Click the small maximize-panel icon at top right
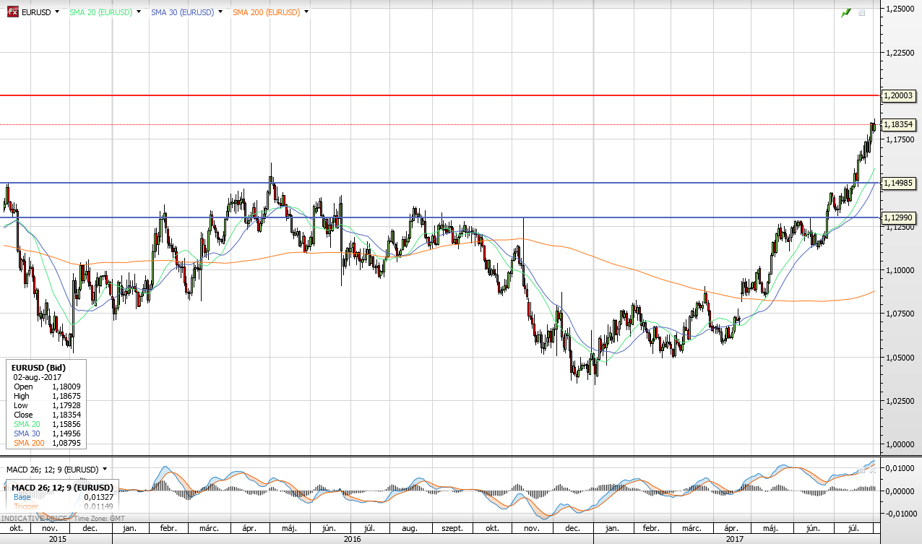922x544 pixels. (x=861, y=12)
